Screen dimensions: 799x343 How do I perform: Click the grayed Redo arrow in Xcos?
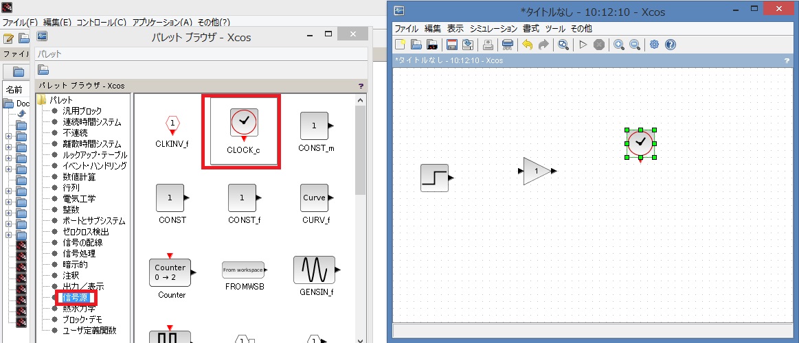pos(543,45)
